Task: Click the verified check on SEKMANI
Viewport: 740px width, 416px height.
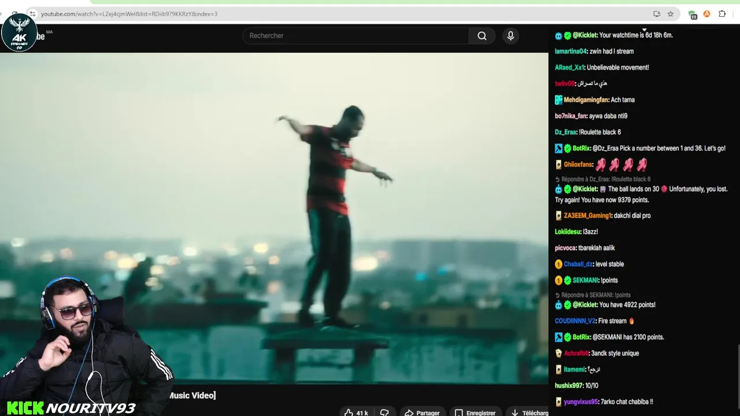Action: pos(568,280)
